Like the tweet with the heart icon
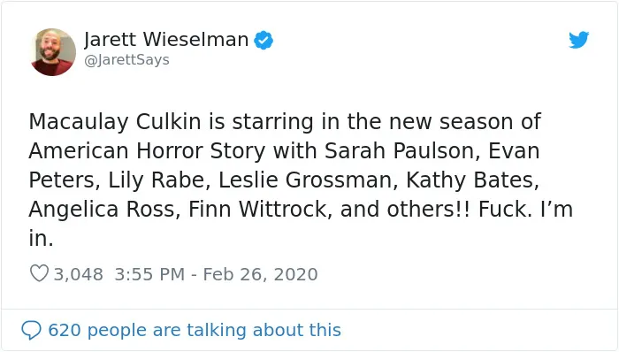 click(39, 273)
